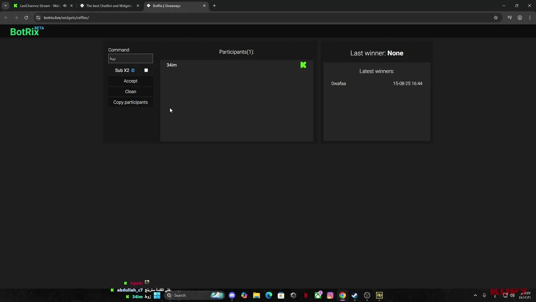The height and width of the screenshot is (302, 536).
Task: Open OBS Studio from the taskbar
Action: click(x=367, y=295)
